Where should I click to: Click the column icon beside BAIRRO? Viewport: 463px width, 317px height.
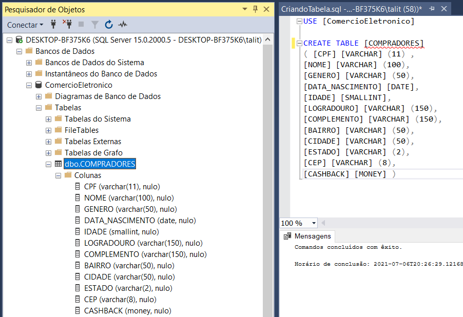pyautogui.click(x=78, y=265)
